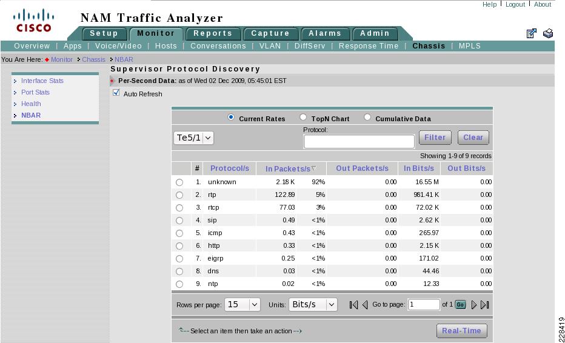Select the radio button for http row

tap(179, 246)
